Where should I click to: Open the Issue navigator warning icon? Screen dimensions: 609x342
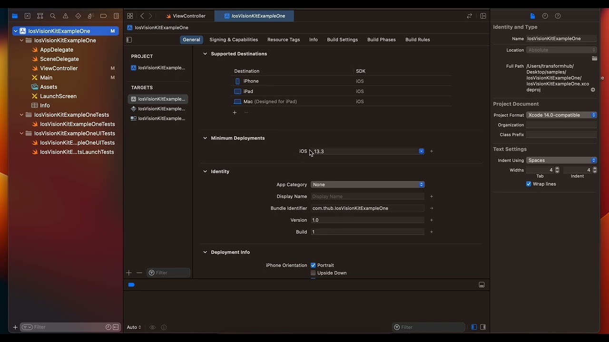pyautogui.click(x=66, y=16)
